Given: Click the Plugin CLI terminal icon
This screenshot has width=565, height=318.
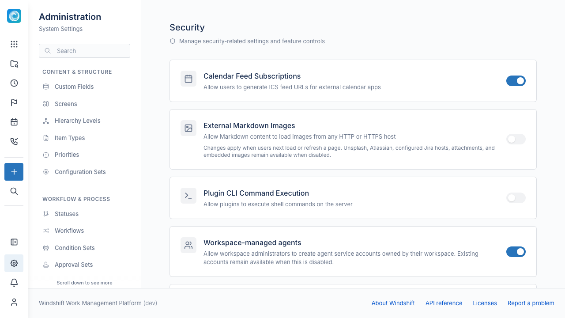Looking at the screenshot, I should tap(188, 196).
